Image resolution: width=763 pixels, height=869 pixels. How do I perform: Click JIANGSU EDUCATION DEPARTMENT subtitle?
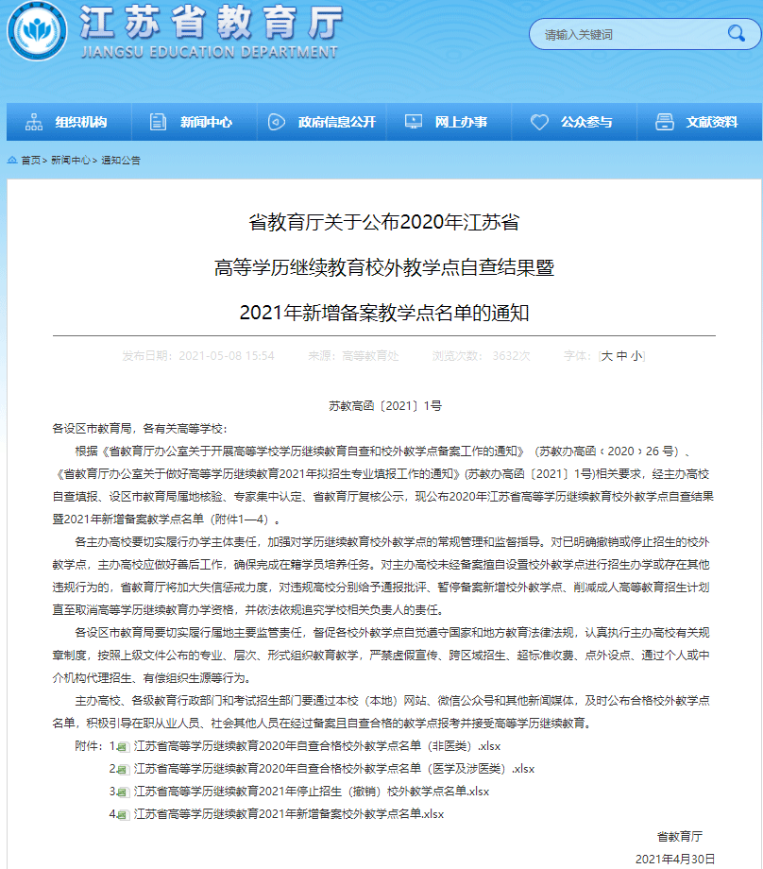(x=210, y=52)
